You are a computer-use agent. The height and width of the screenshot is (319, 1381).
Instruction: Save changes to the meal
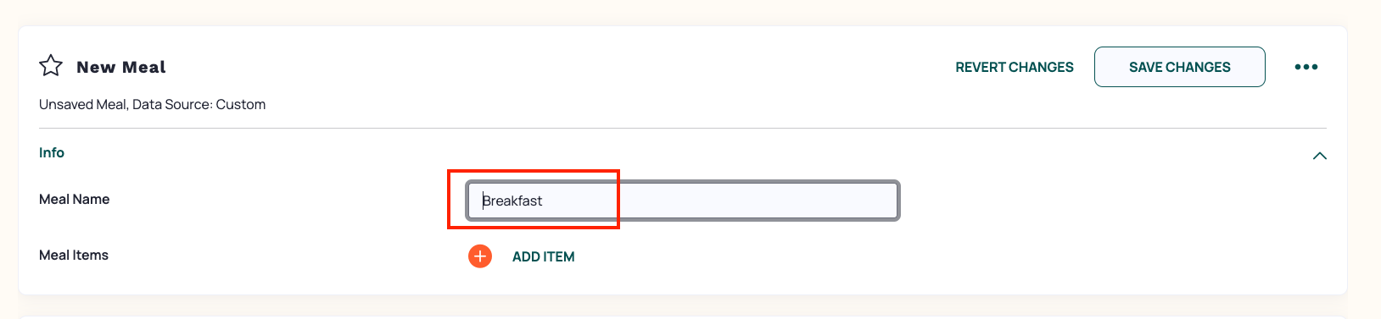click(x=1180, y=67)
